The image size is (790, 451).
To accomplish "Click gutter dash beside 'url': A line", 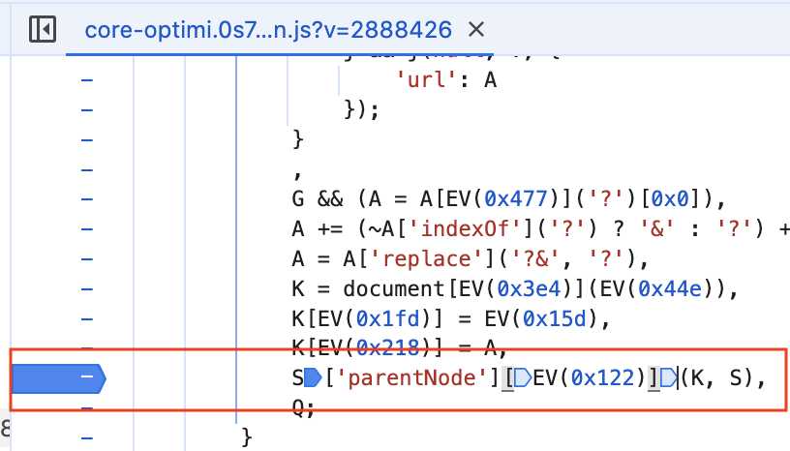I will point(87,80).
